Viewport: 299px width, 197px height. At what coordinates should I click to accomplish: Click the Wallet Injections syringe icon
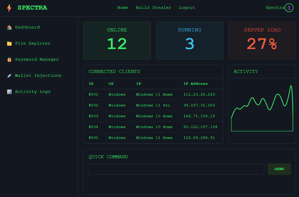(9, 76)
